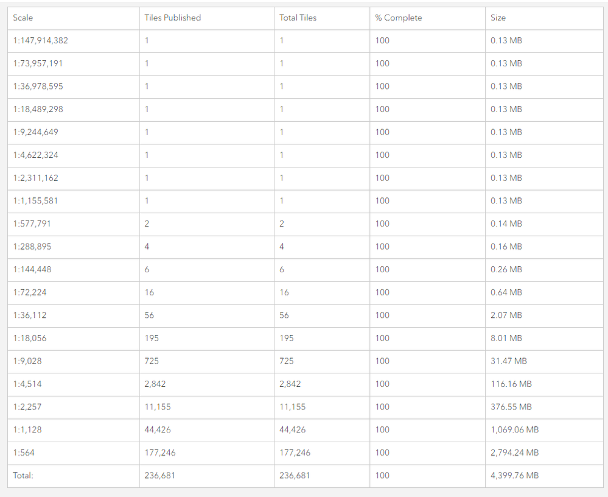Click the Scale column header
The height and width of the screenshot is (497, 608).
click(x=23, y=18)
